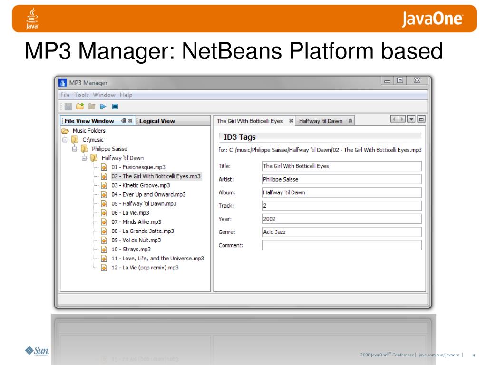Click the new folder toolbar icon
Image resolution: width=487 pixels, height=365 pixels.
80,106
